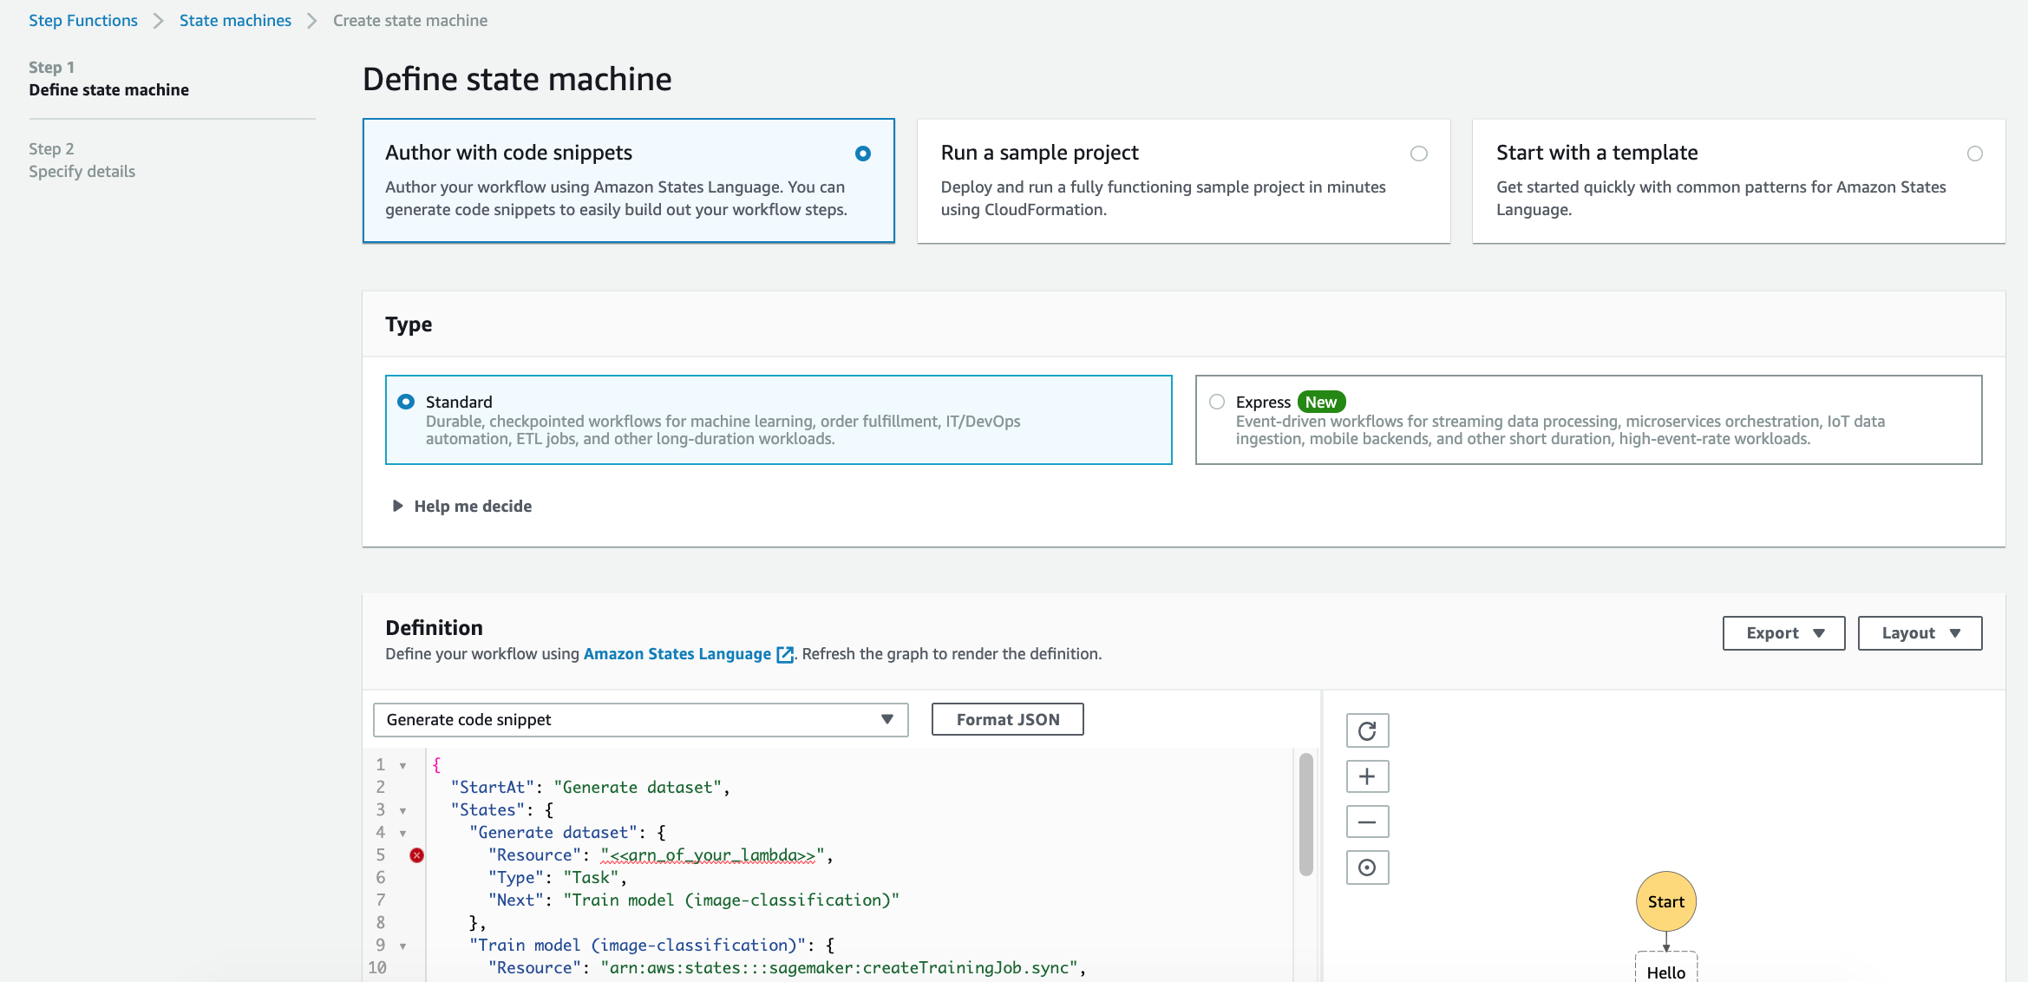Click the error marker on line 5
The height and width of the screenshot is (982, 2028).
pyautogui.click(x=417, y=855)
